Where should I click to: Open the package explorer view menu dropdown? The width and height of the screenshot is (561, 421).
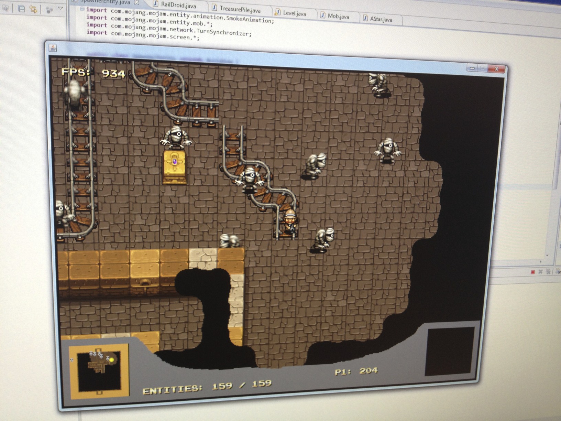[60, 8]
